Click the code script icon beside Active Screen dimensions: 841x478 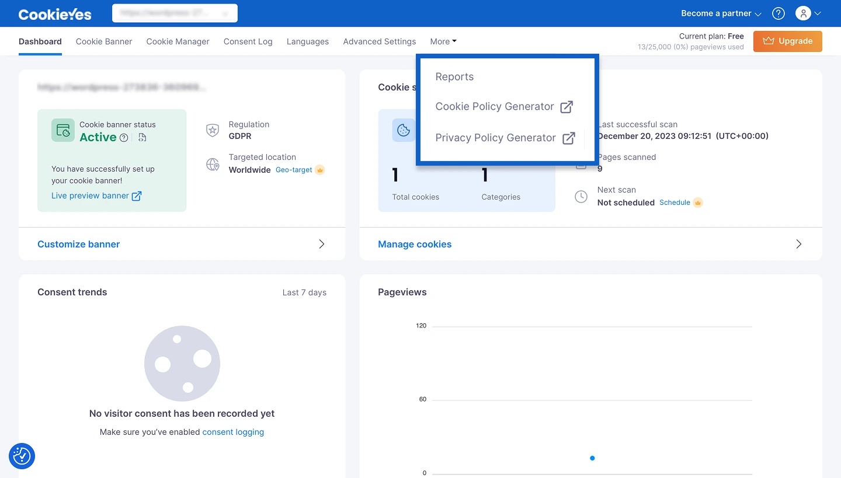click(143, 138)
